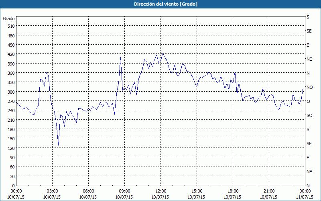Select the 30 y-axis label

coord(12,176)
